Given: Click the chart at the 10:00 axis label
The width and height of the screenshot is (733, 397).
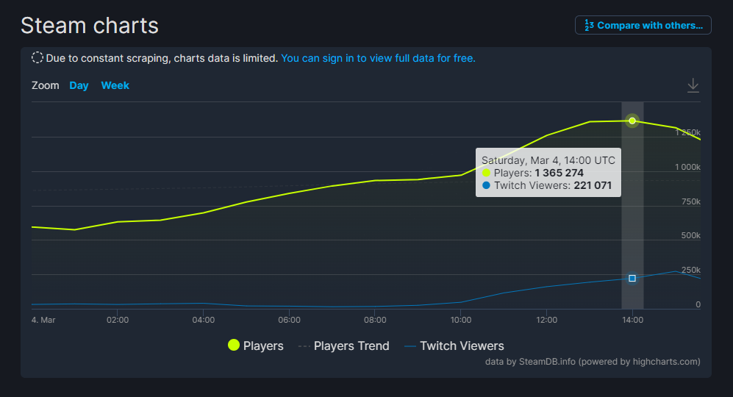Looking at the screenshot, I should pyautogui.click(x=461, y=320).
